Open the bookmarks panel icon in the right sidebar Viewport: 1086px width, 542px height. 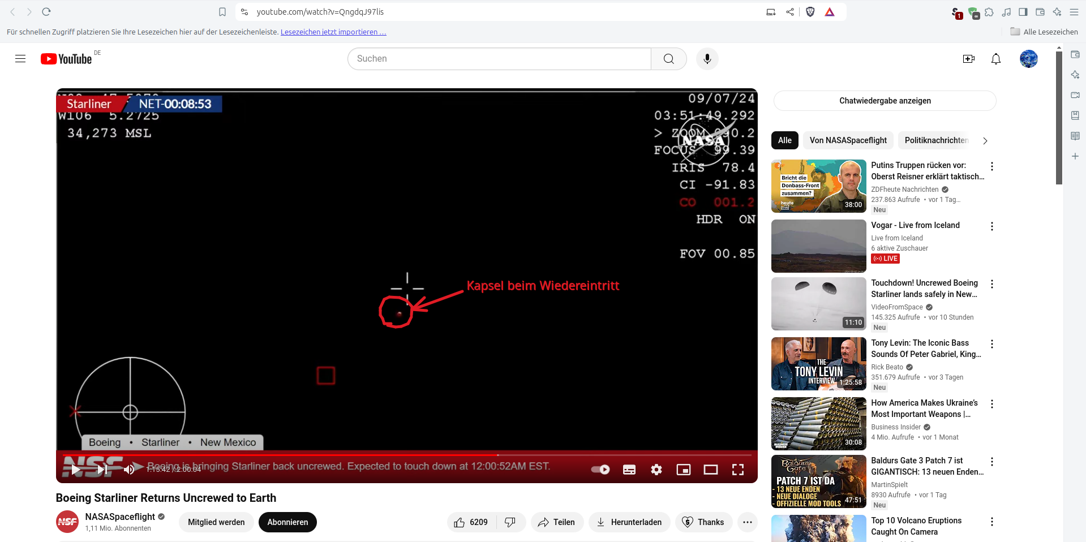(x=1075, y=115)
